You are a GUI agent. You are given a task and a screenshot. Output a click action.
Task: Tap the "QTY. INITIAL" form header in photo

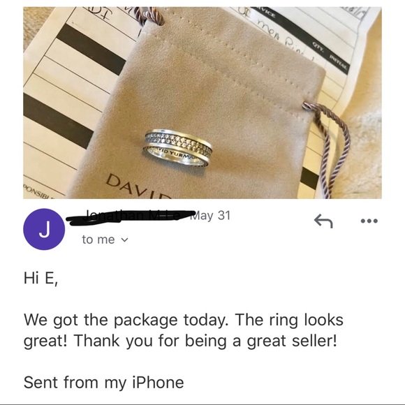click(330, 56)
